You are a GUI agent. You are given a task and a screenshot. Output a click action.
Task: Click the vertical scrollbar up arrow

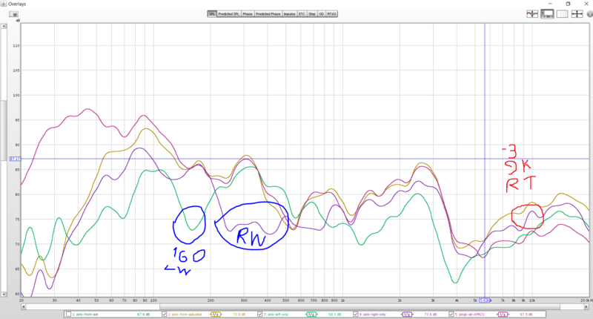click(4, 26)
